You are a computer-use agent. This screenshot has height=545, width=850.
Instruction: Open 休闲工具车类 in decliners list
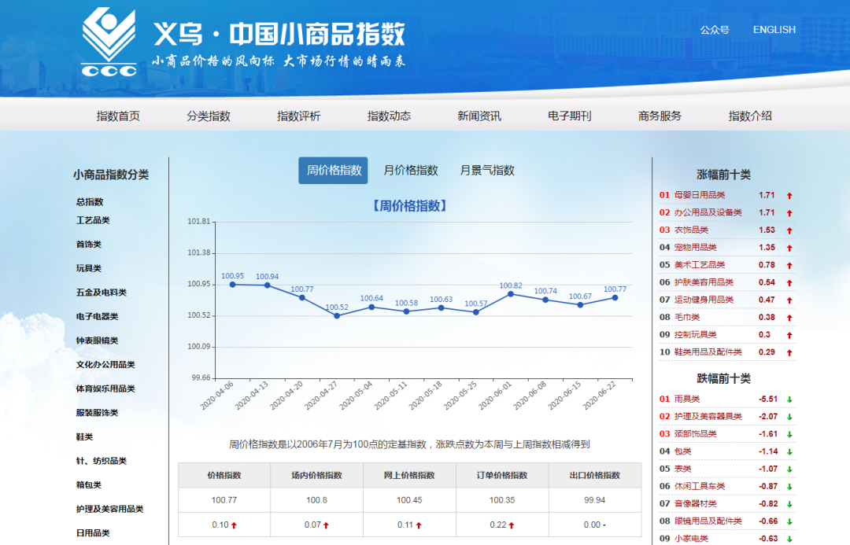tap(700, 487)
